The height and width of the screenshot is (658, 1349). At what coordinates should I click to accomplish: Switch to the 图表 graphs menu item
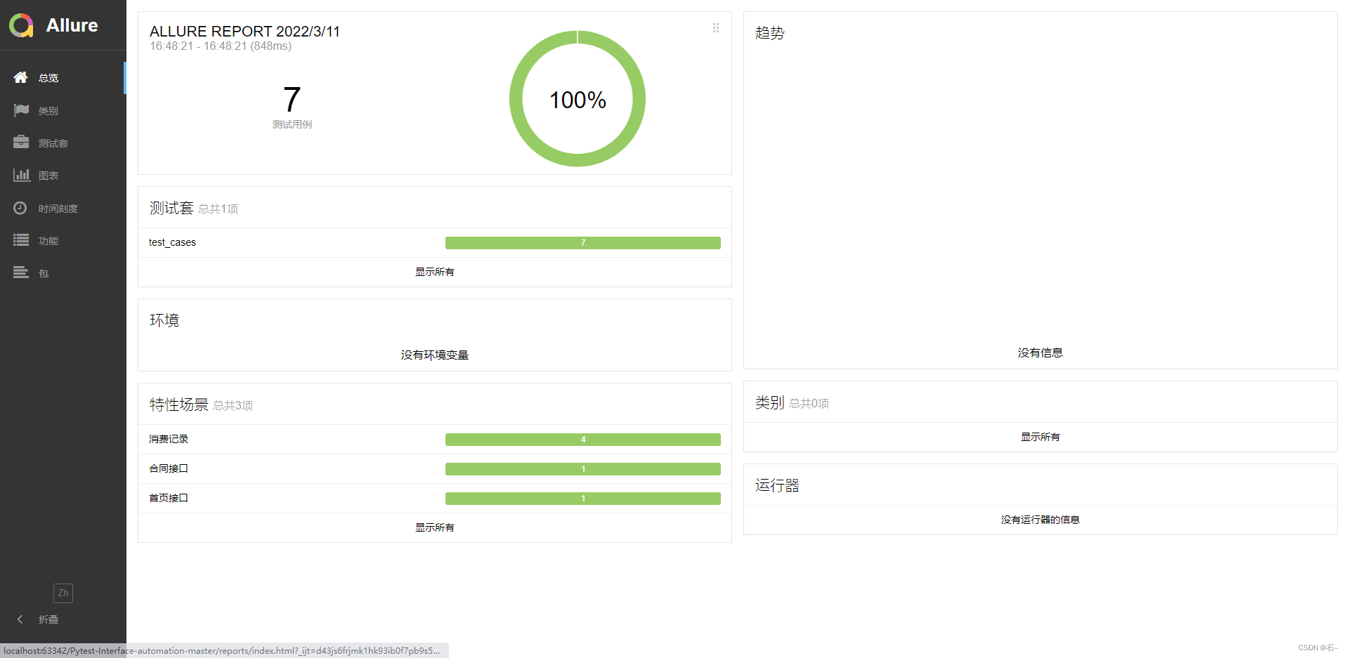(x=63, y=175)
